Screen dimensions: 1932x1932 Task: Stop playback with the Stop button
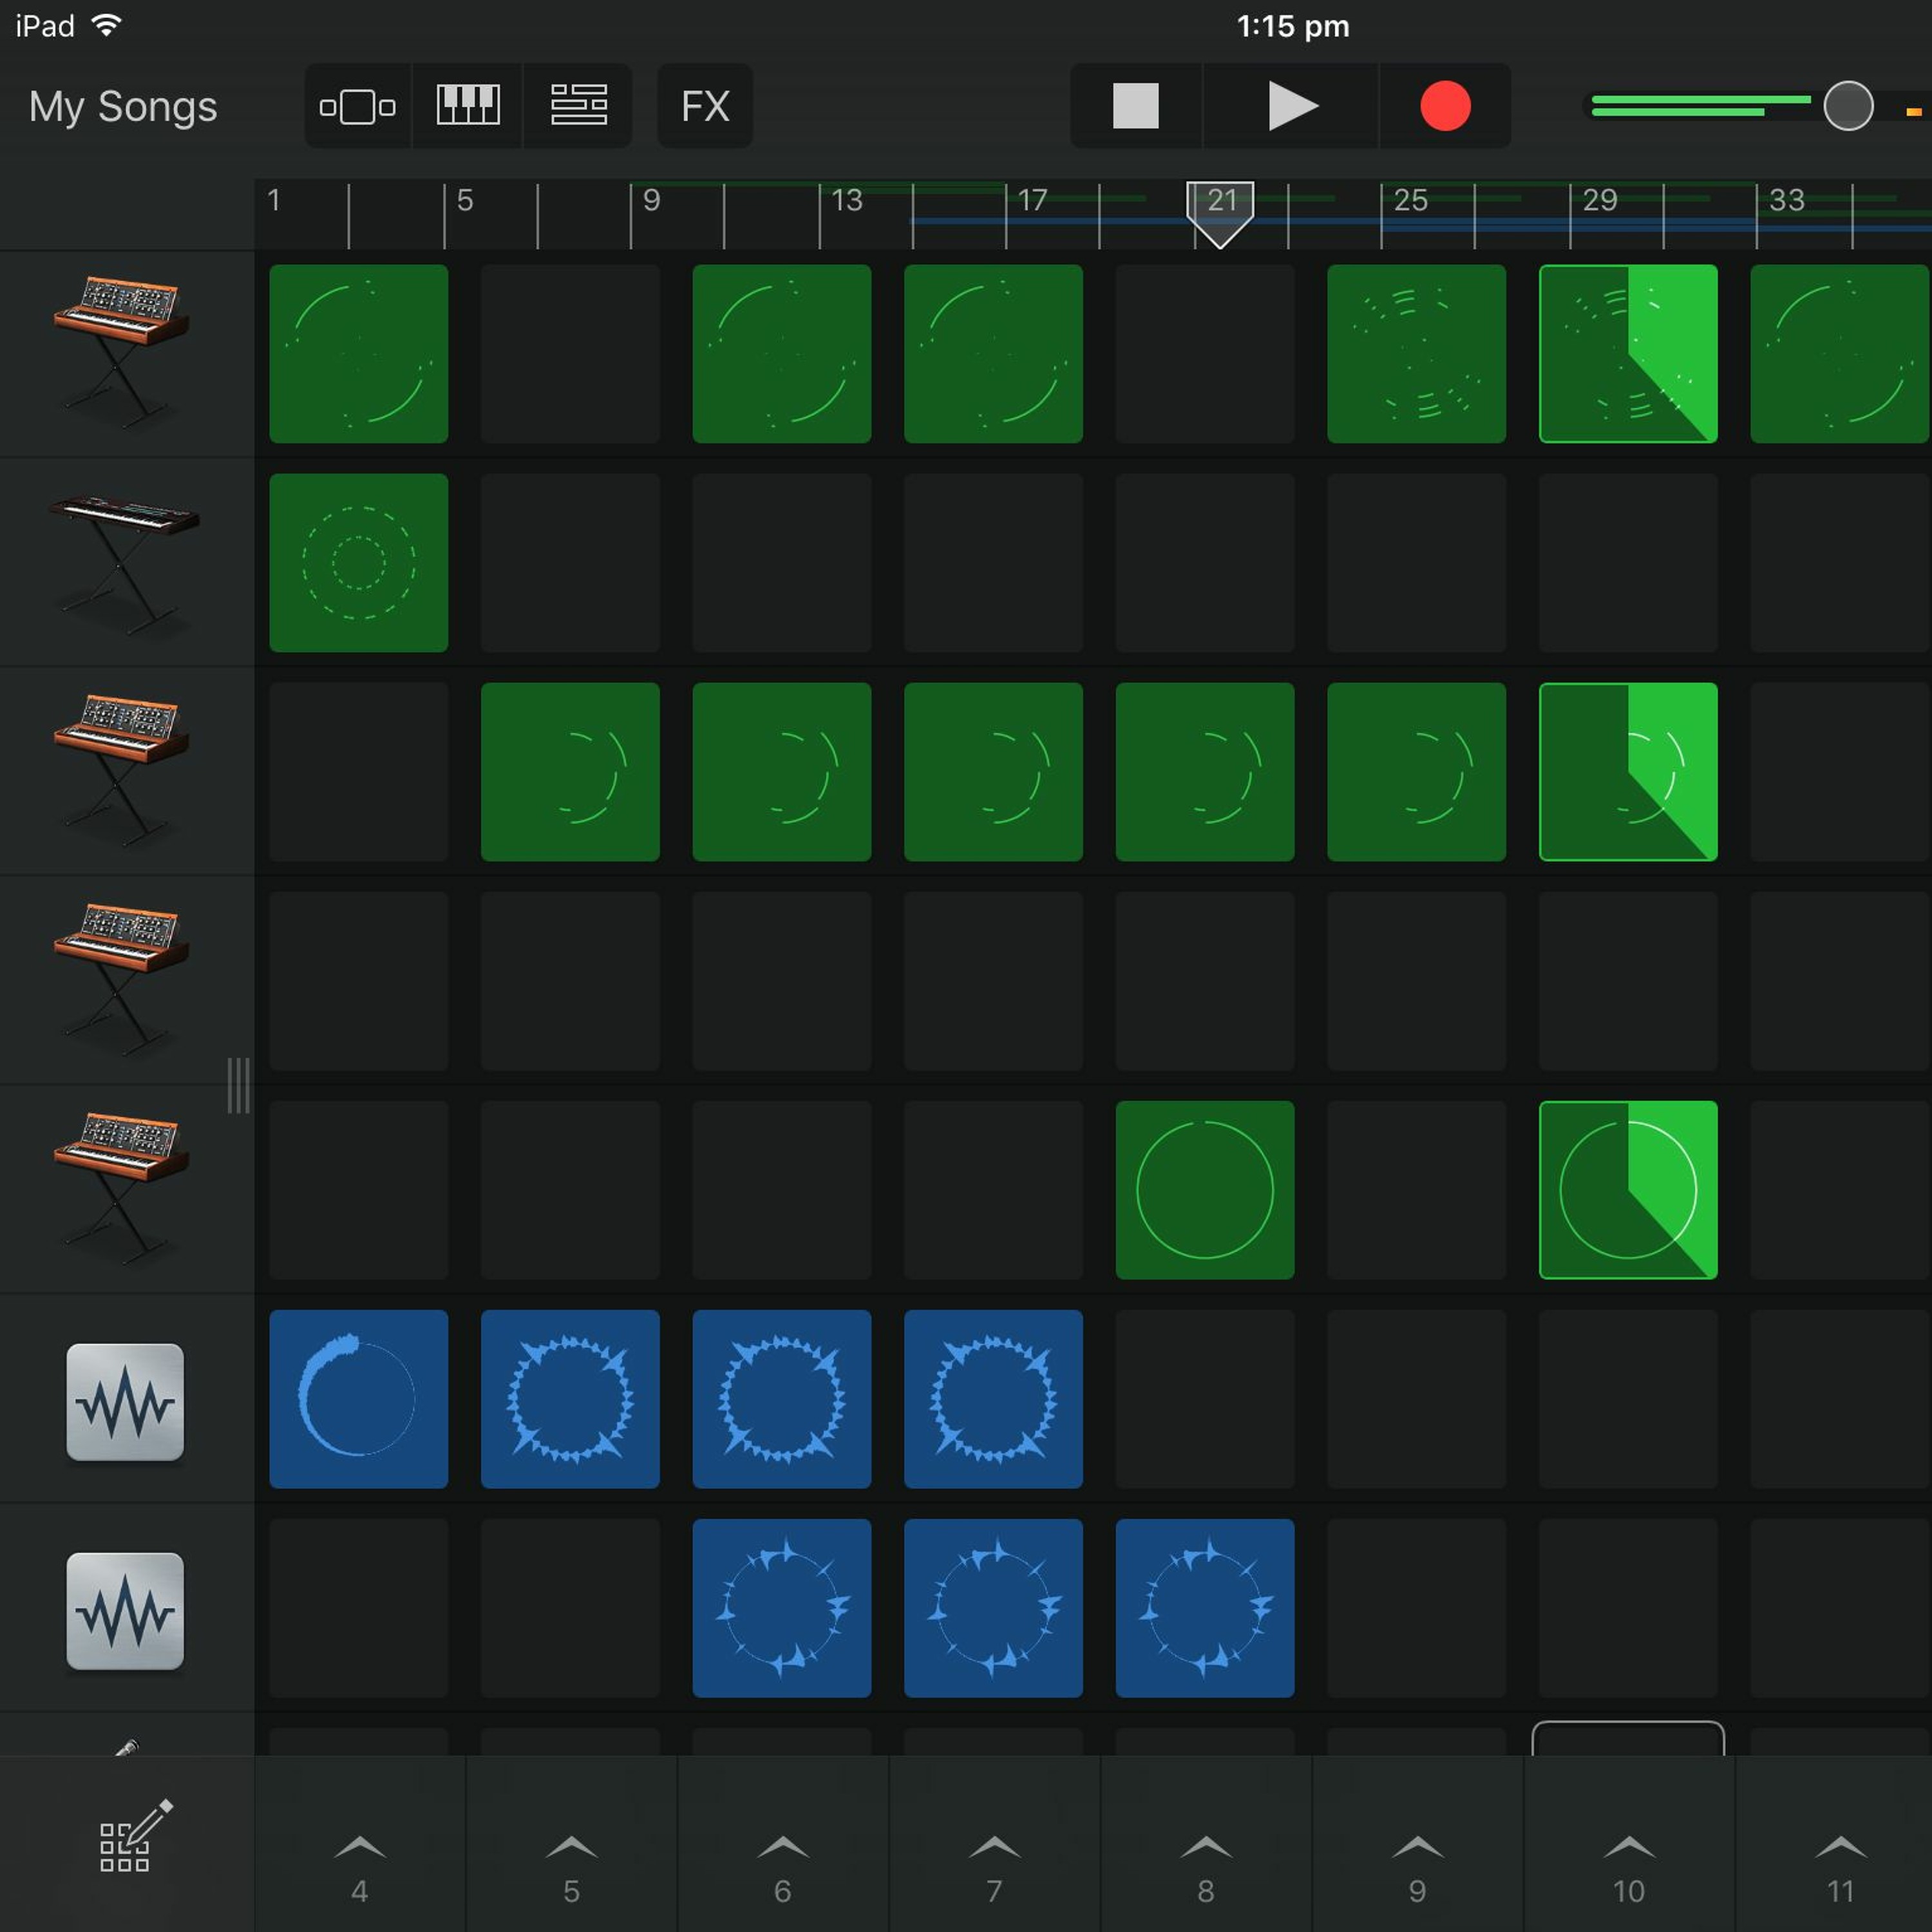point(1136,106)
